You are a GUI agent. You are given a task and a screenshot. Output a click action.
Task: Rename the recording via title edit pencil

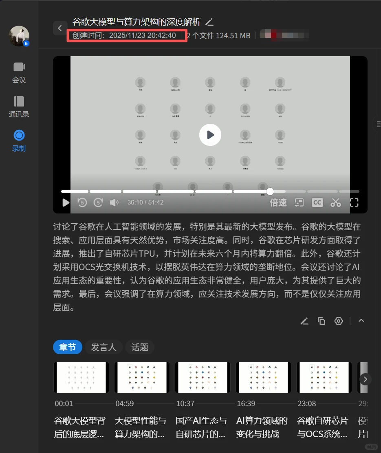[209, 22]
